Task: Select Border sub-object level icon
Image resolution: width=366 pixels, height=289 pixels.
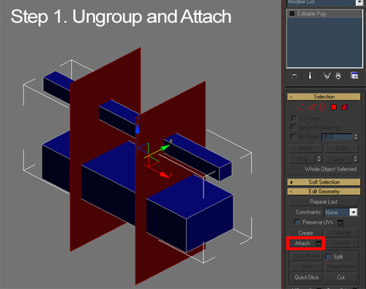Action: tap(322, 108)
